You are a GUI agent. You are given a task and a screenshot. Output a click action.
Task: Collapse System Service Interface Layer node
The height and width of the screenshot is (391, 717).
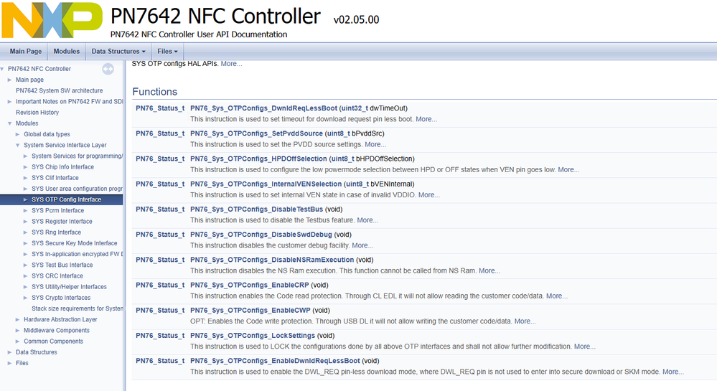[17, 146]
